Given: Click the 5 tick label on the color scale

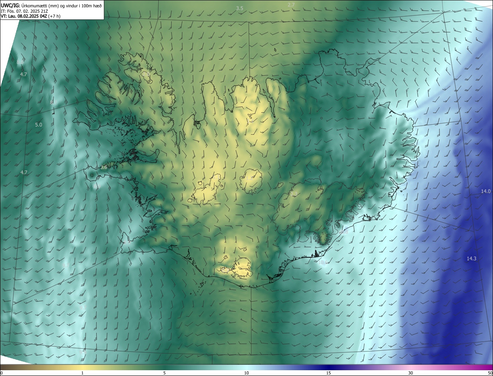Looking at the screenshot, I should [x=164, y=373].
